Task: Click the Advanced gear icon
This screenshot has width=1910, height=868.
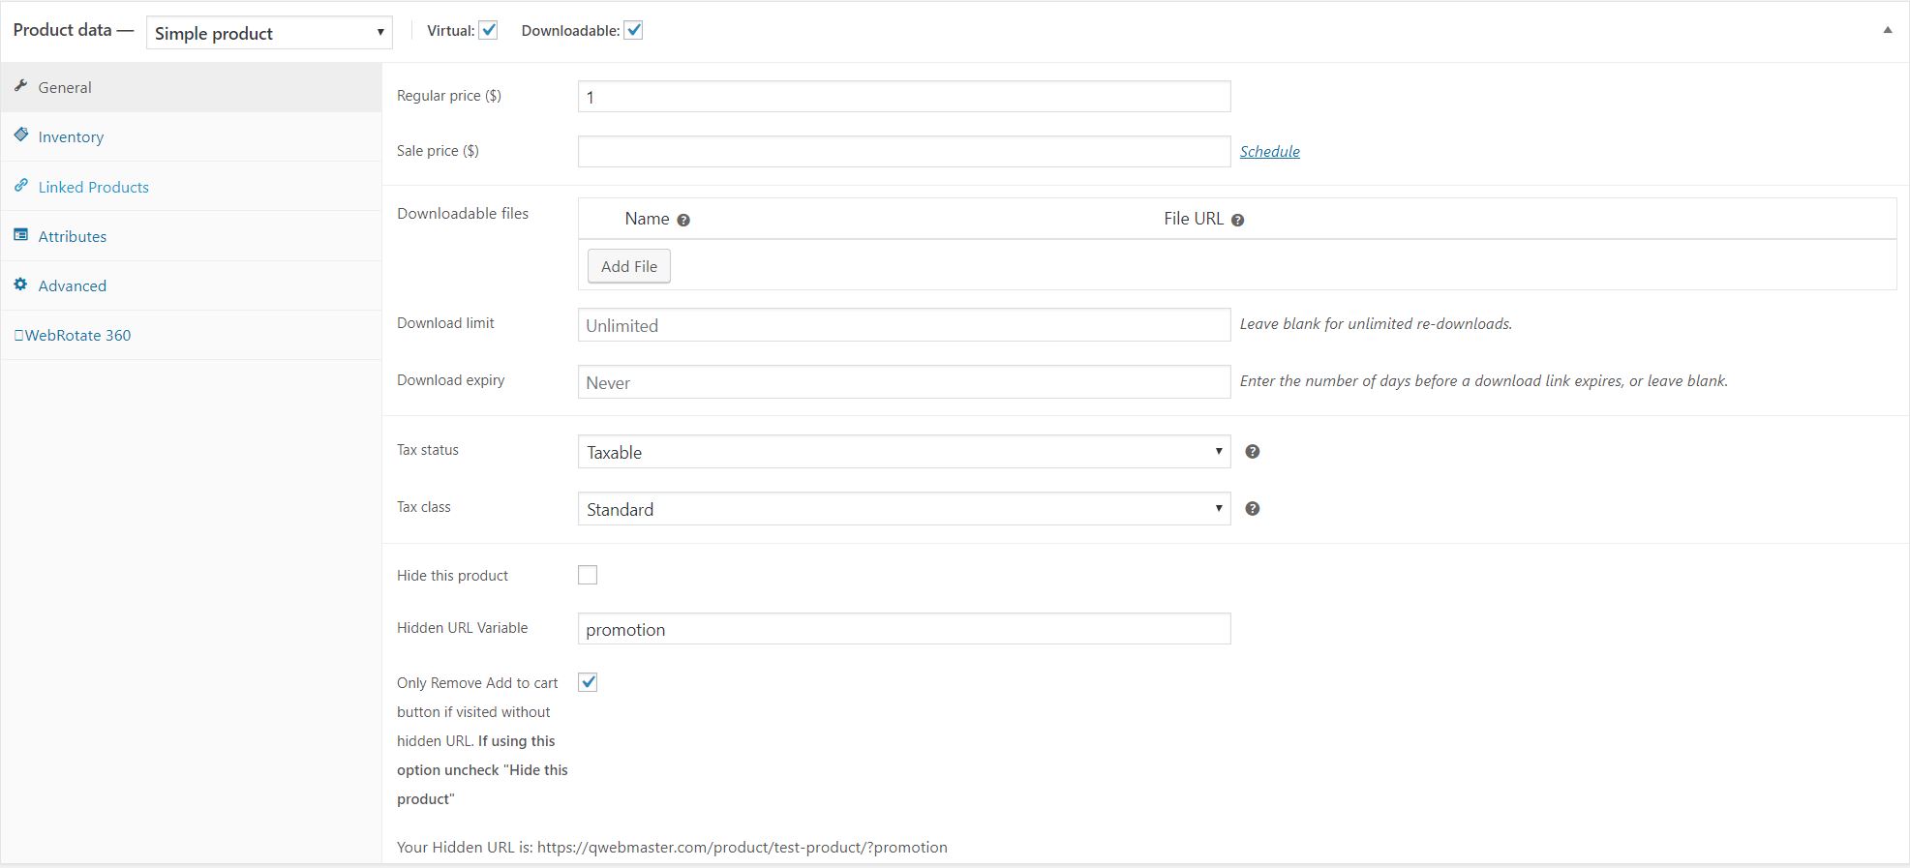Action: click(x=20, y=284)
